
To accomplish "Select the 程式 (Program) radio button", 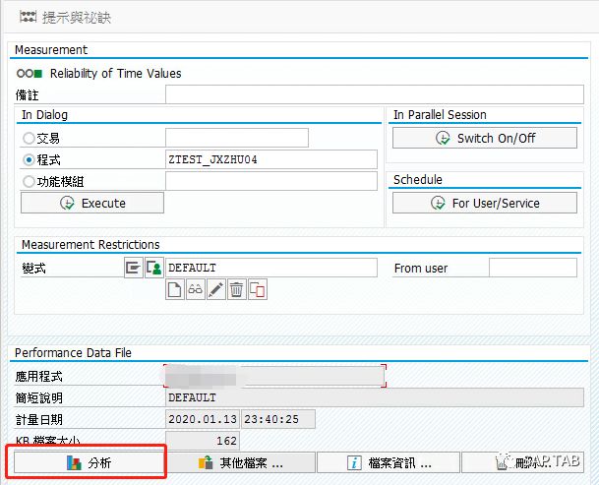I will (29, 159).
